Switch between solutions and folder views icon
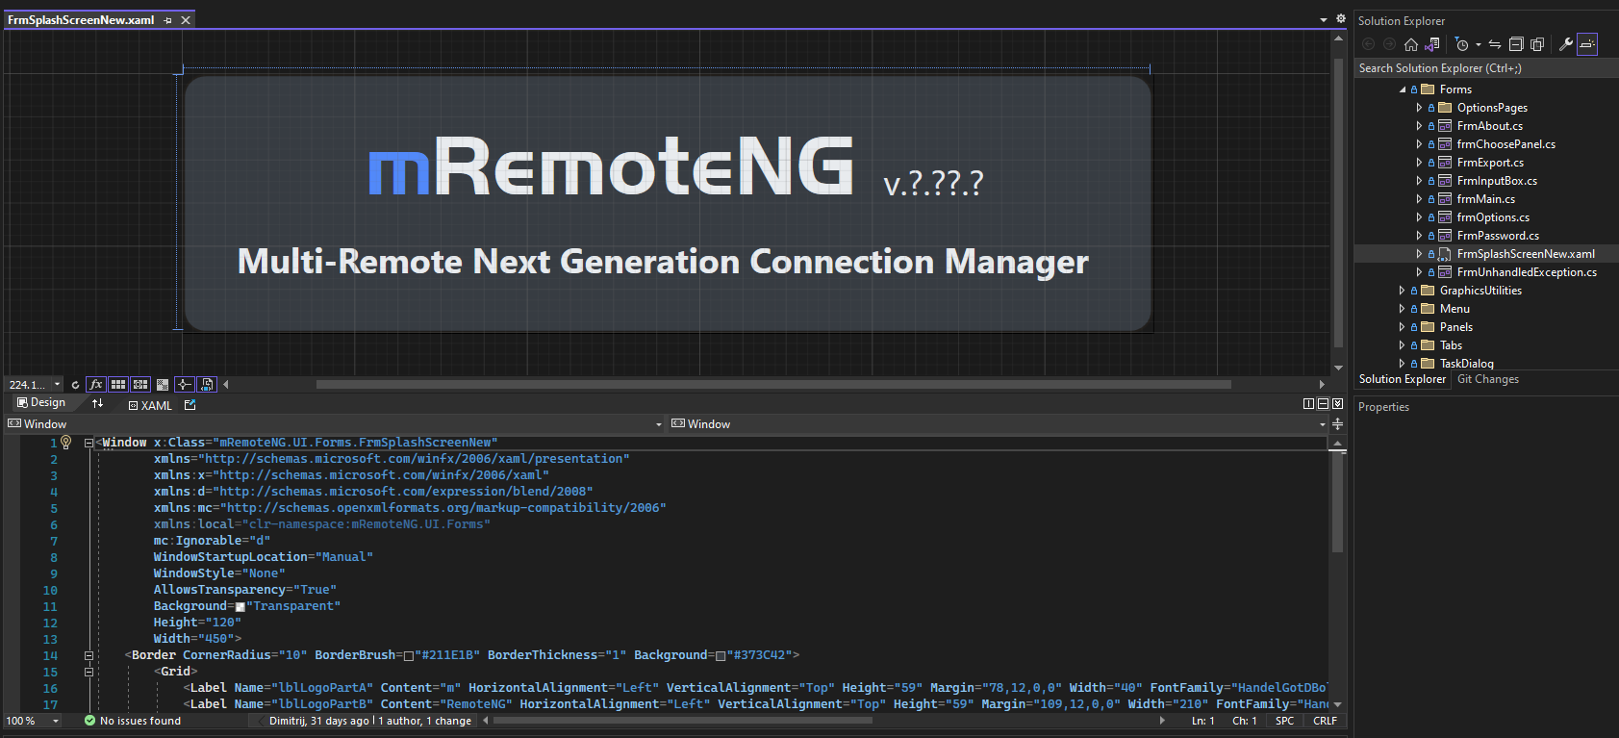Image resolution: width=1619 pixels, height=738 pixels. point(1432,44)
